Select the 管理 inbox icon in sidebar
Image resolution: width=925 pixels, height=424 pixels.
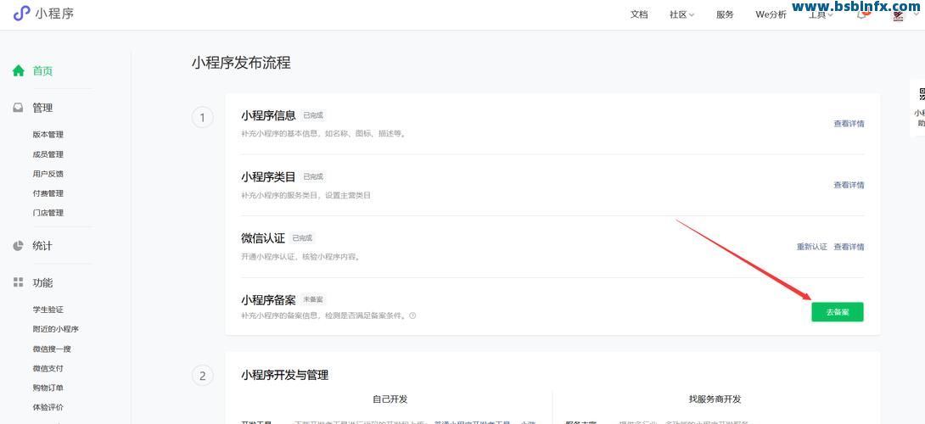click(19, 108)
